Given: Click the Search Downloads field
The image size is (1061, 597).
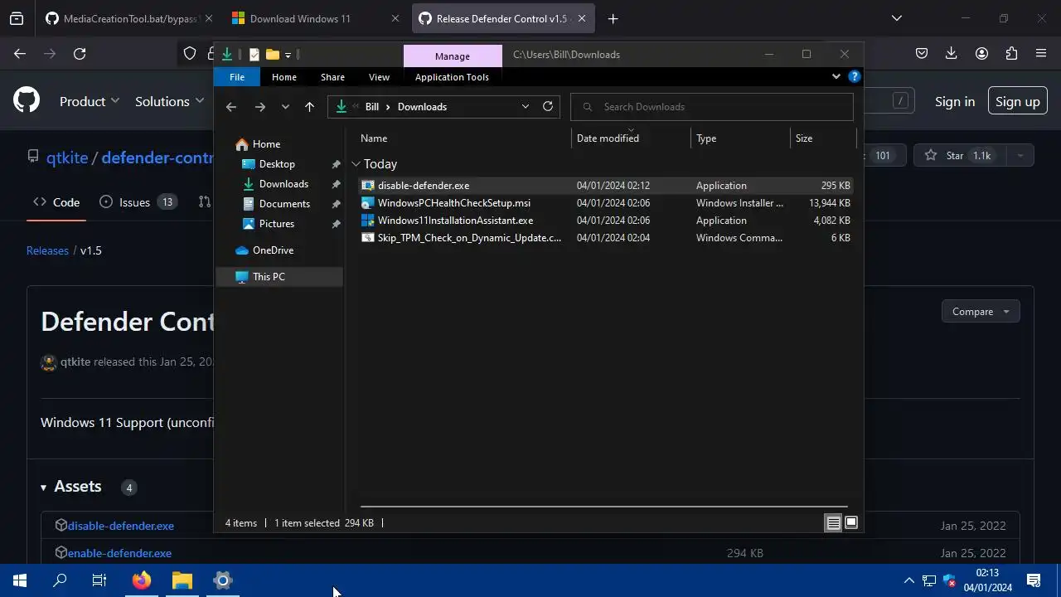Looking at the screenshot, I should pos(712,107).
